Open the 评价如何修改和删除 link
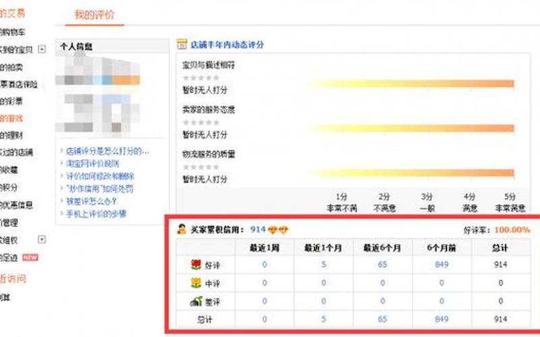540x337 pixels. tap(100, 176)
